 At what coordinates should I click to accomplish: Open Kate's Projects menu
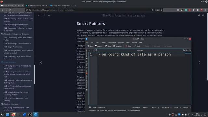coord(103,42)
